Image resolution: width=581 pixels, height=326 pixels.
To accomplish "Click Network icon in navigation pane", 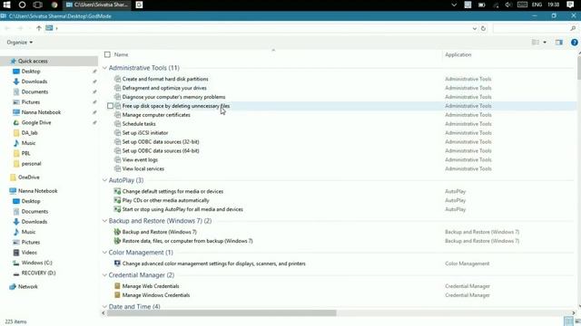I will click(x=13, y=286).
